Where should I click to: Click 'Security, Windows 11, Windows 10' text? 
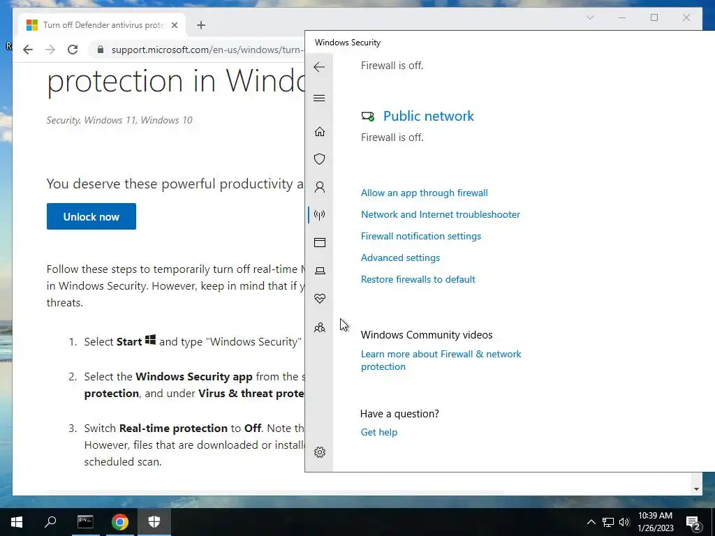(119, 120)
